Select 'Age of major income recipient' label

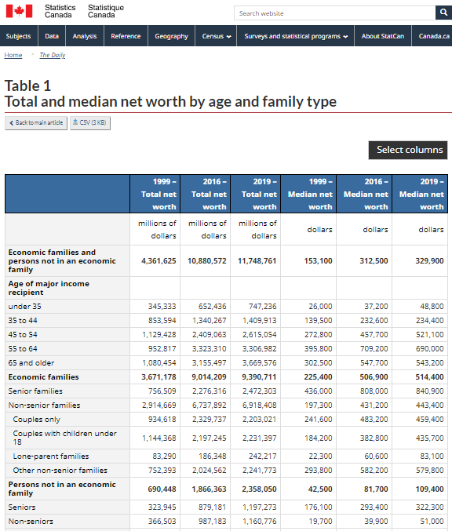pos(49,288)
